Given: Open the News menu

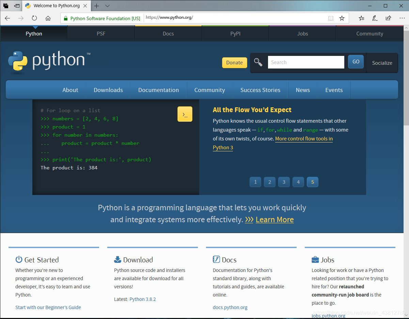Looking at the screenshot, I should [x=303, y=90].
